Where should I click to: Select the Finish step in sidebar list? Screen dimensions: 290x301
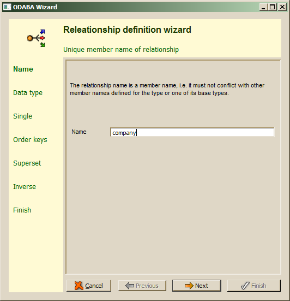22,210
